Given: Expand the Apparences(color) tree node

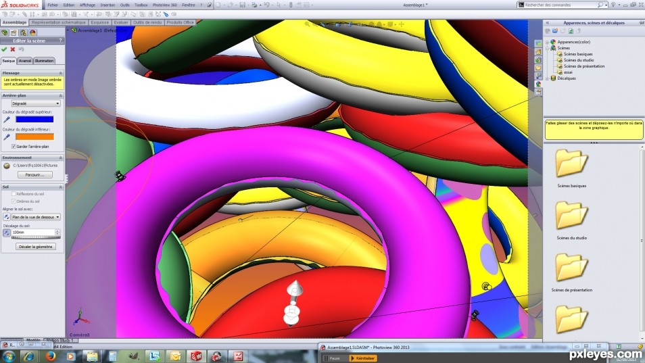Looking at the screenshot, I should (547, 42).
